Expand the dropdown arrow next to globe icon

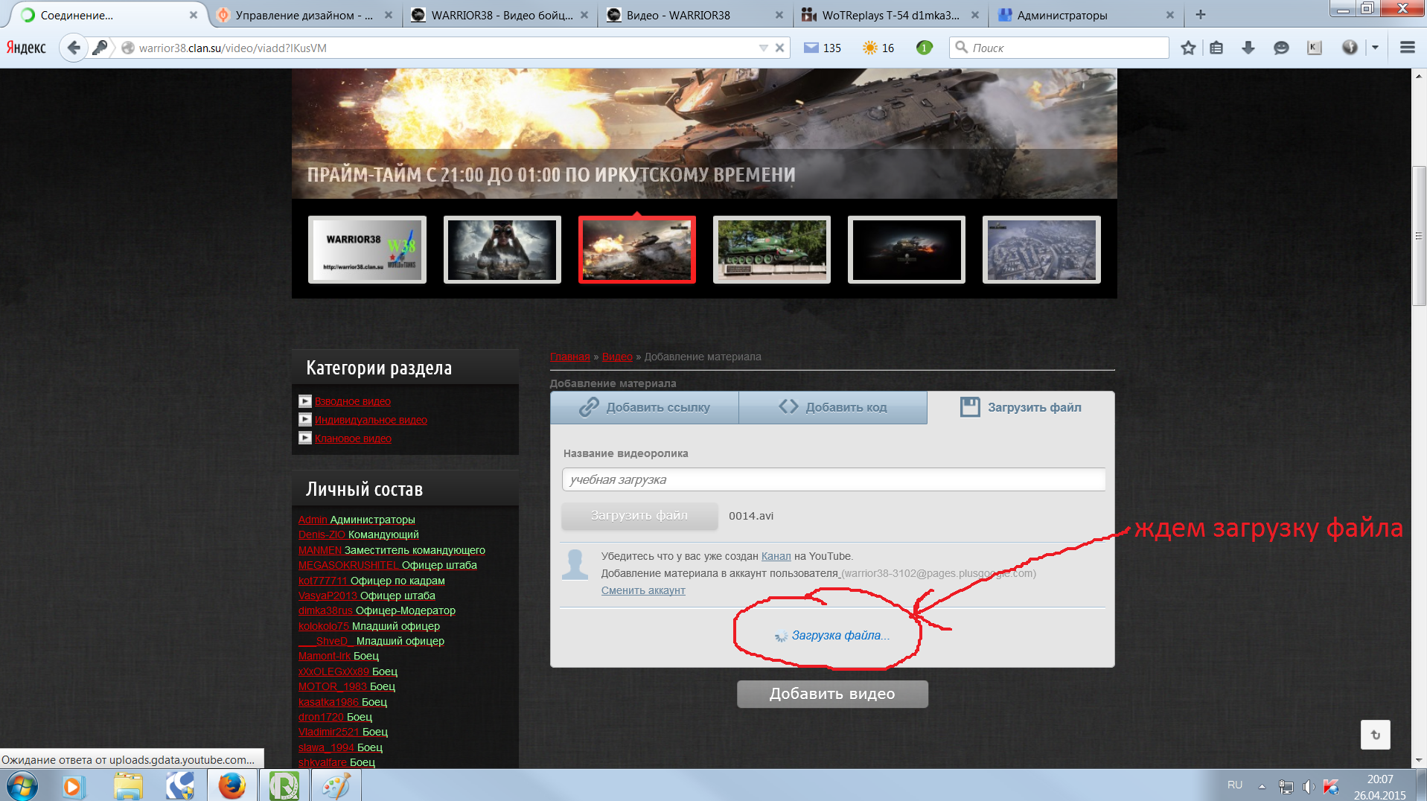pyautogui.click(x=1375, y=48)
